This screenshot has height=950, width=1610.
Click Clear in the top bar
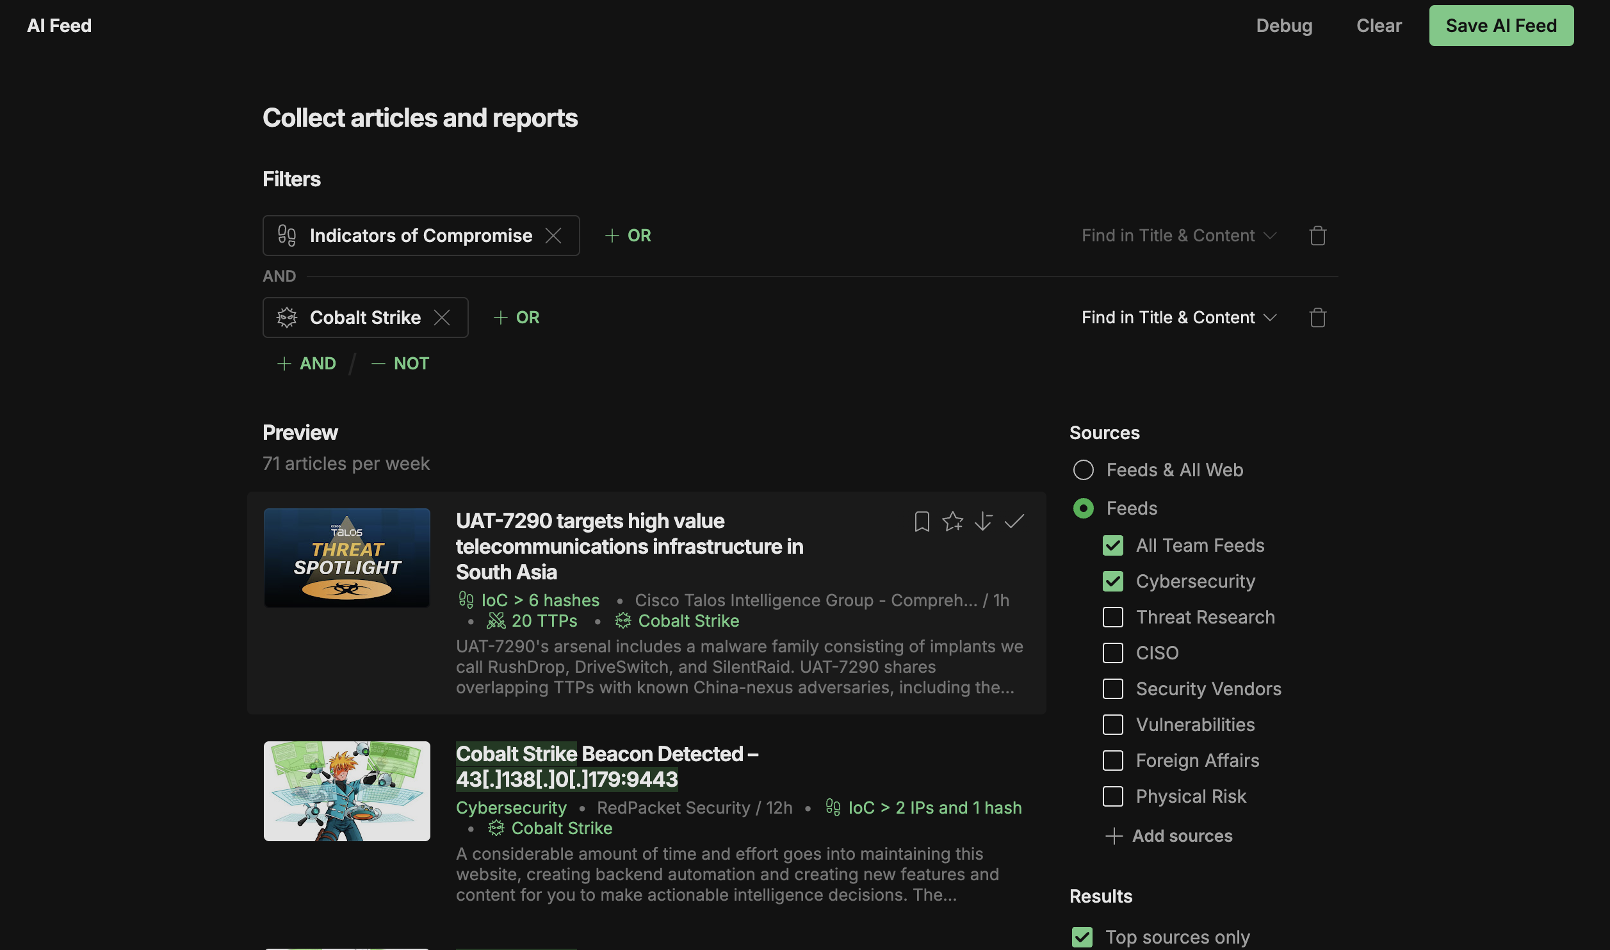1379,26
